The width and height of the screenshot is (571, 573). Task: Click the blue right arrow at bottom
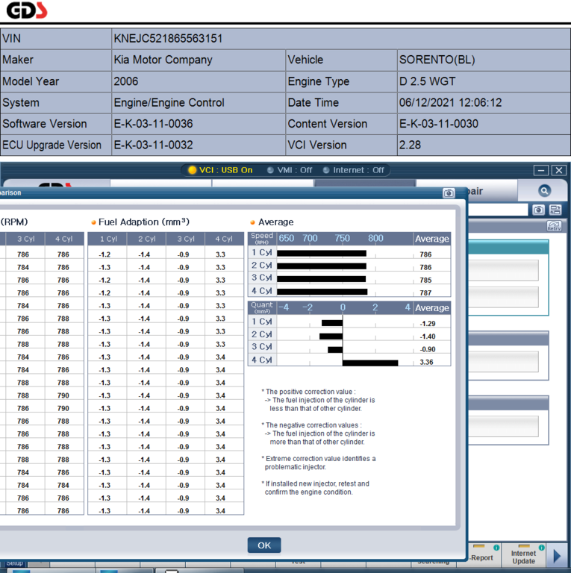[x=557, y=556]
